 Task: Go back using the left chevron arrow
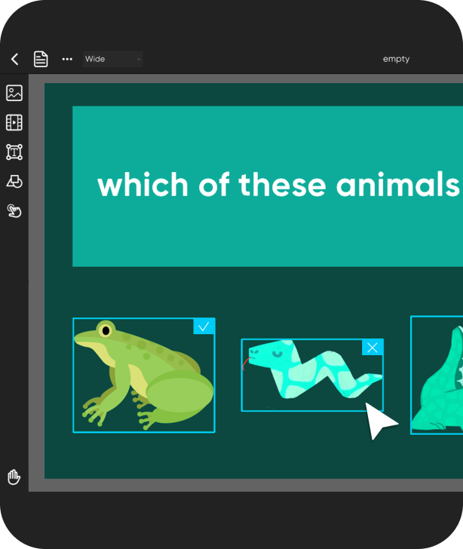pyautogui.click(x=15, y=59)
